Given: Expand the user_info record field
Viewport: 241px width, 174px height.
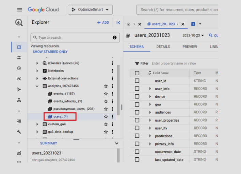Looking at the screenshot, I should tap(150, 89).
